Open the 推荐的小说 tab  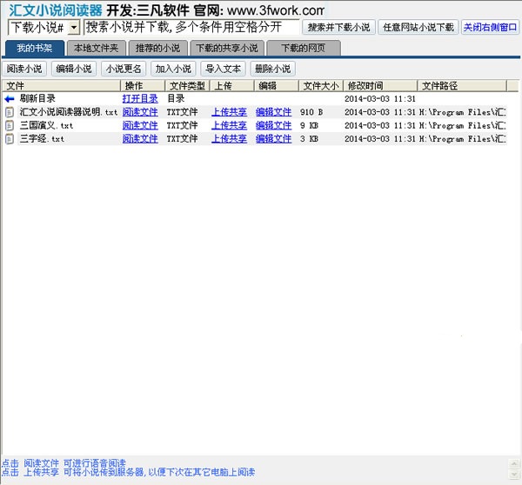[157, 48]
